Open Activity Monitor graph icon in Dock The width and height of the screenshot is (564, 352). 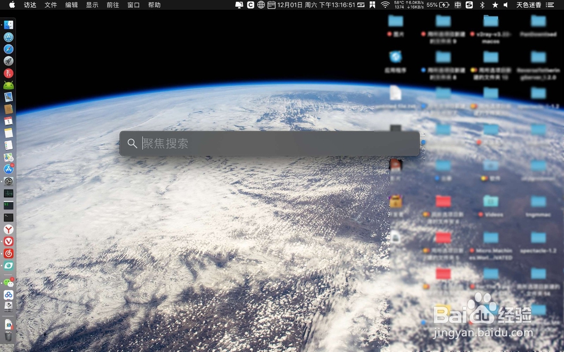point(8,193)
